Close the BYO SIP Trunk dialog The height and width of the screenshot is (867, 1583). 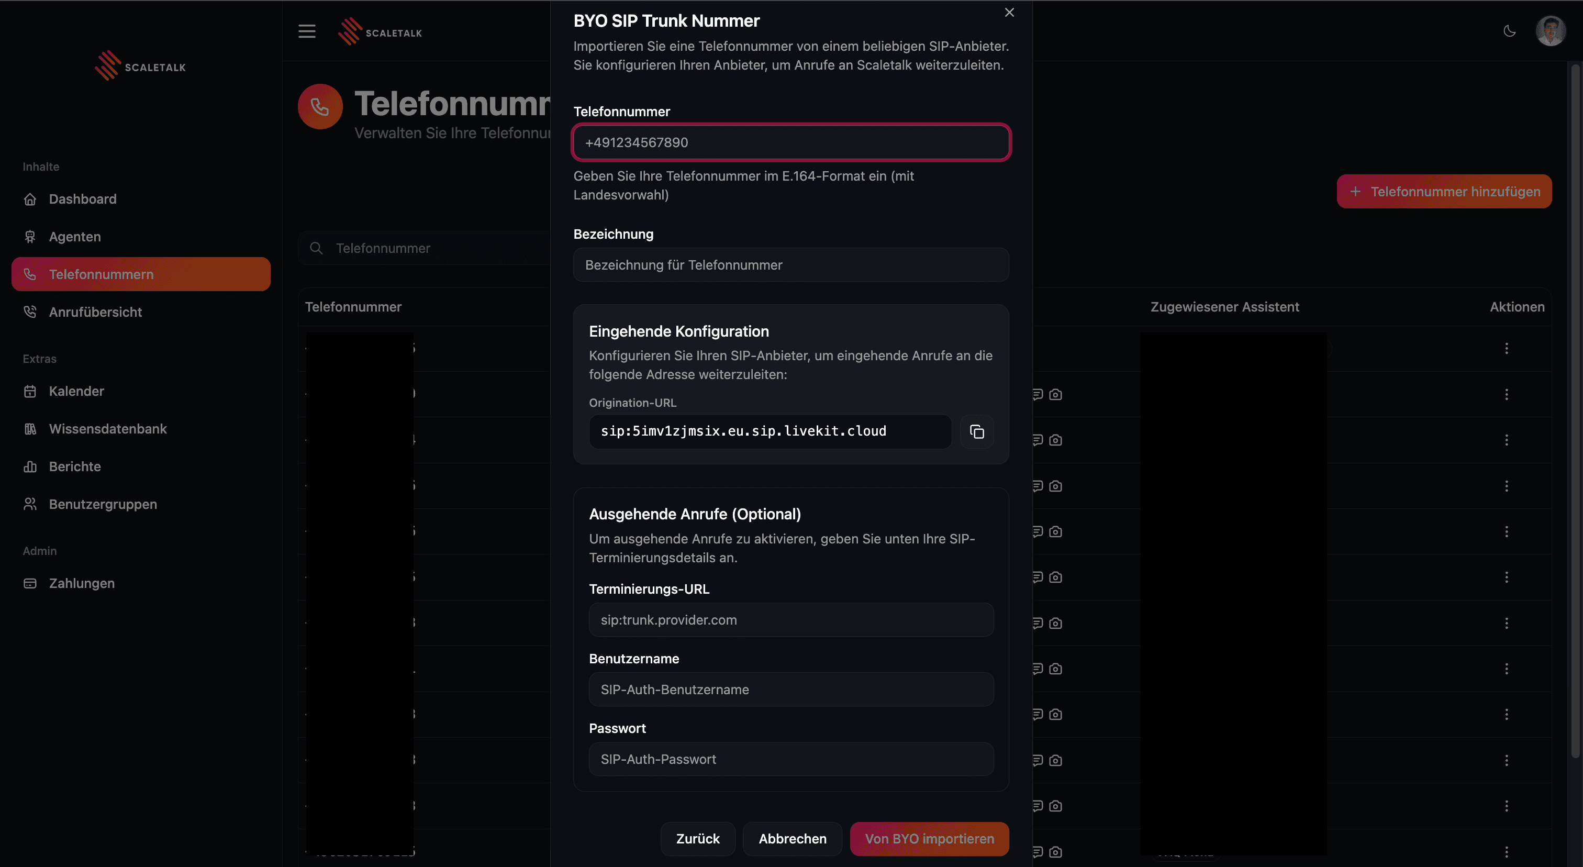point(1009,12)
